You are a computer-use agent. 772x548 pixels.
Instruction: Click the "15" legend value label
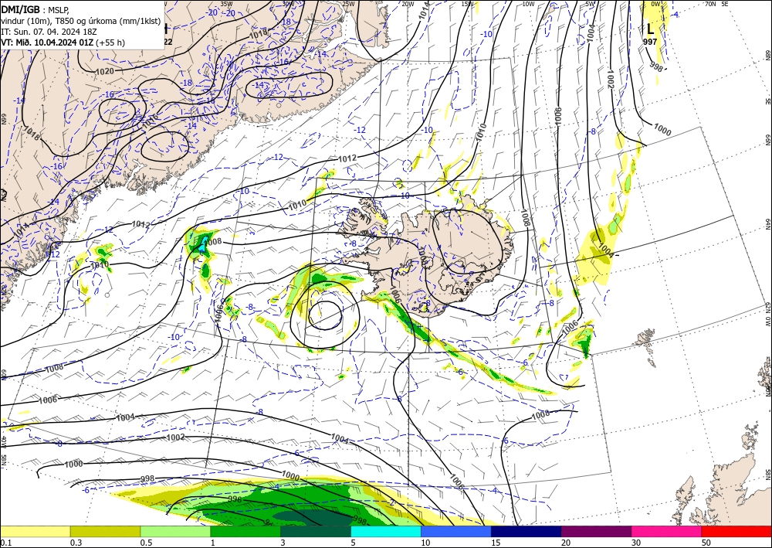click(x=496, y=543)
